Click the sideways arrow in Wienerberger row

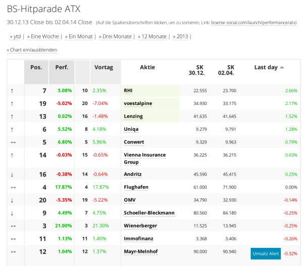point(13,226)
